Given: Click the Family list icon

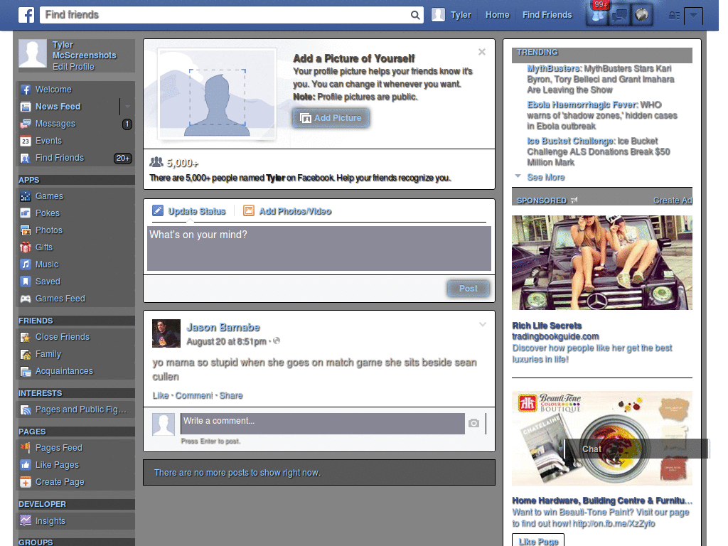Looking at the screenshot, I should click(x=26, y=355).
